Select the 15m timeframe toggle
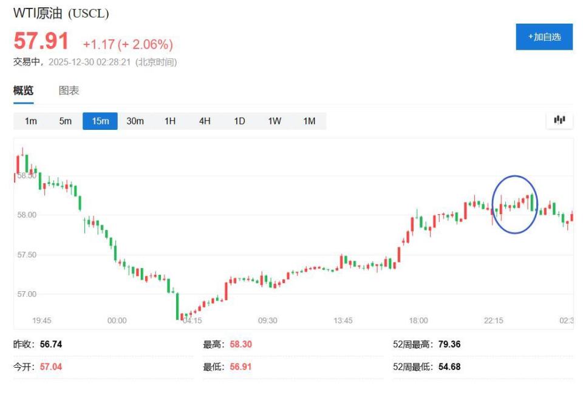 100,121
